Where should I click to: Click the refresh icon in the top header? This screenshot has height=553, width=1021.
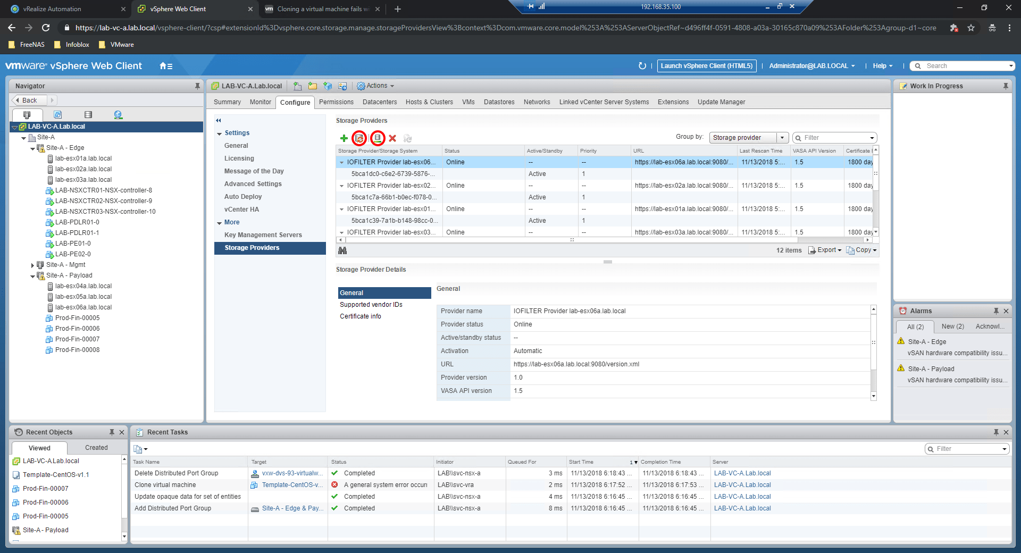point(642,66)
